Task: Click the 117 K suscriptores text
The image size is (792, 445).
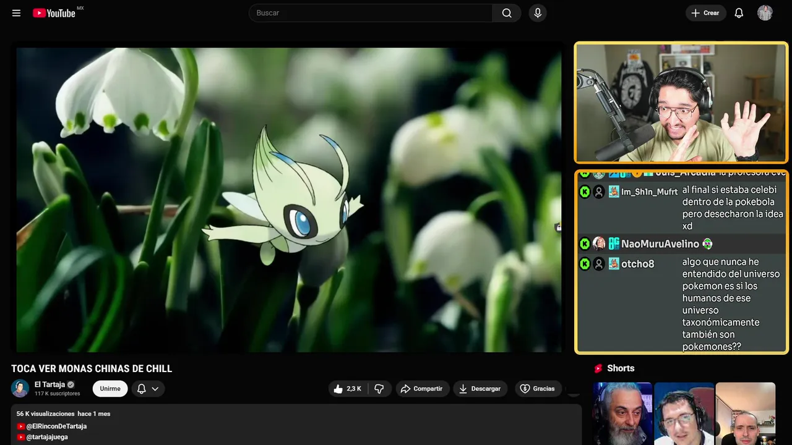Action: [58, 394]
